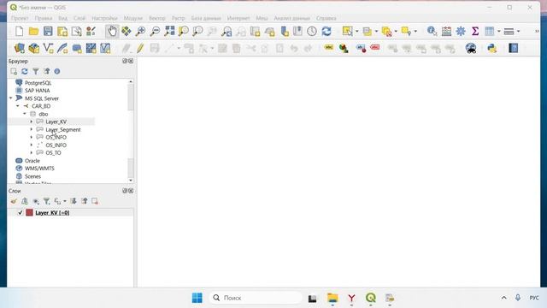Click Layer_KV red color swatch
Image resolution: width=547 pixels, height=308 pixels.
point(29,213)
